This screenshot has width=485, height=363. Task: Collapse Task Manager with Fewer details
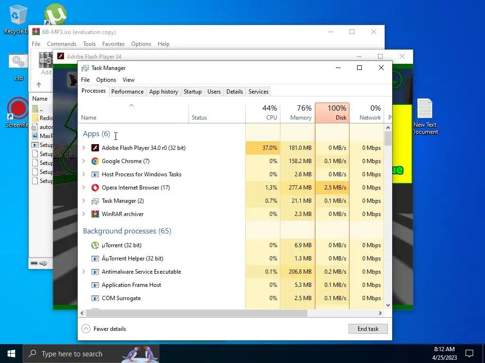104,329
